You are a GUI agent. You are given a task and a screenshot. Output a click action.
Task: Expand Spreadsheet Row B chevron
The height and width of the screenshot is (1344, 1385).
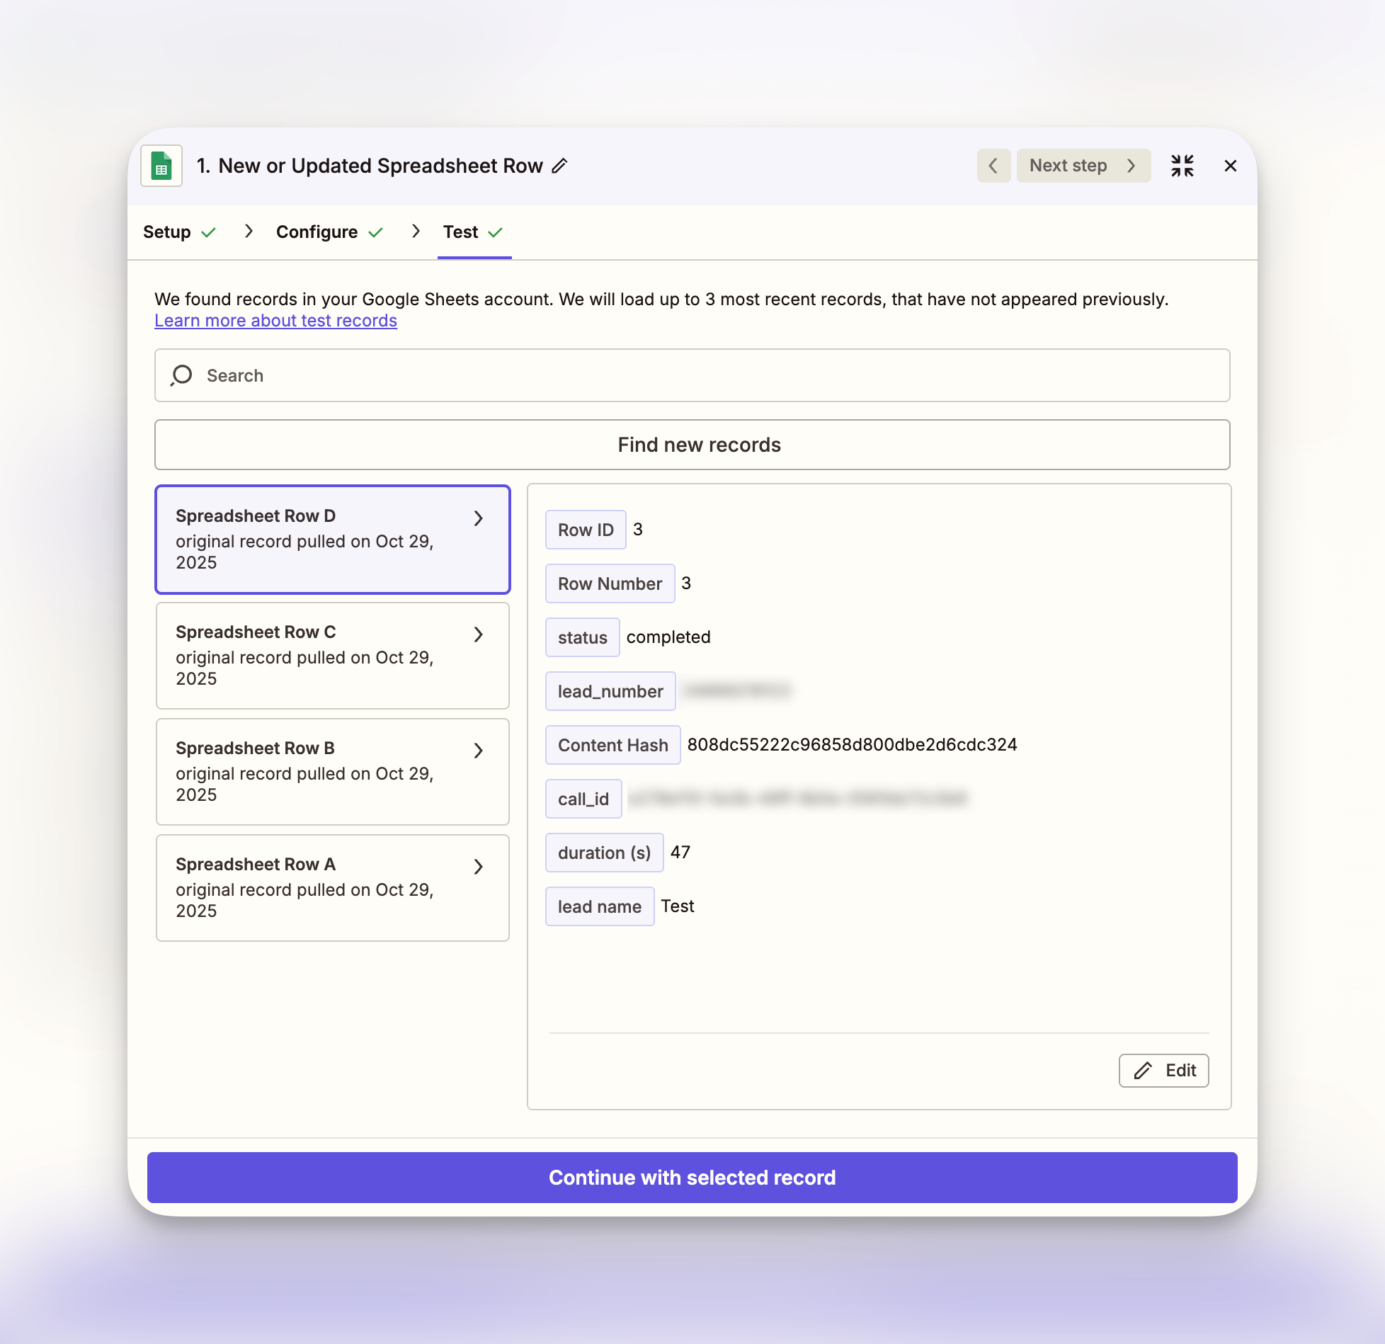tap(479, 751)
